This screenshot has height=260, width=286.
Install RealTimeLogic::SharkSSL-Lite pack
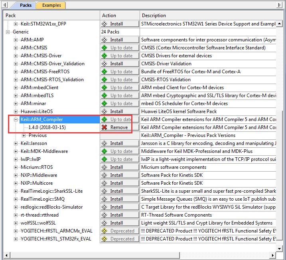pyautogui.click(x=120, y=191)
